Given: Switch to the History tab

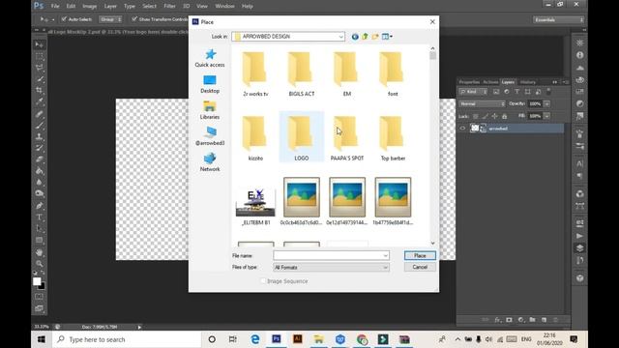Looking at the screenshot, I should coord(528,82).
